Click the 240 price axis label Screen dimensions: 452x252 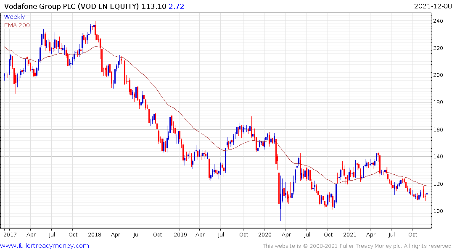point(438,21)
